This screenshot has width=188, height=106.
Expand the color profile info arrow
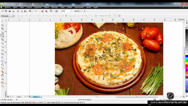click(84, 102)
